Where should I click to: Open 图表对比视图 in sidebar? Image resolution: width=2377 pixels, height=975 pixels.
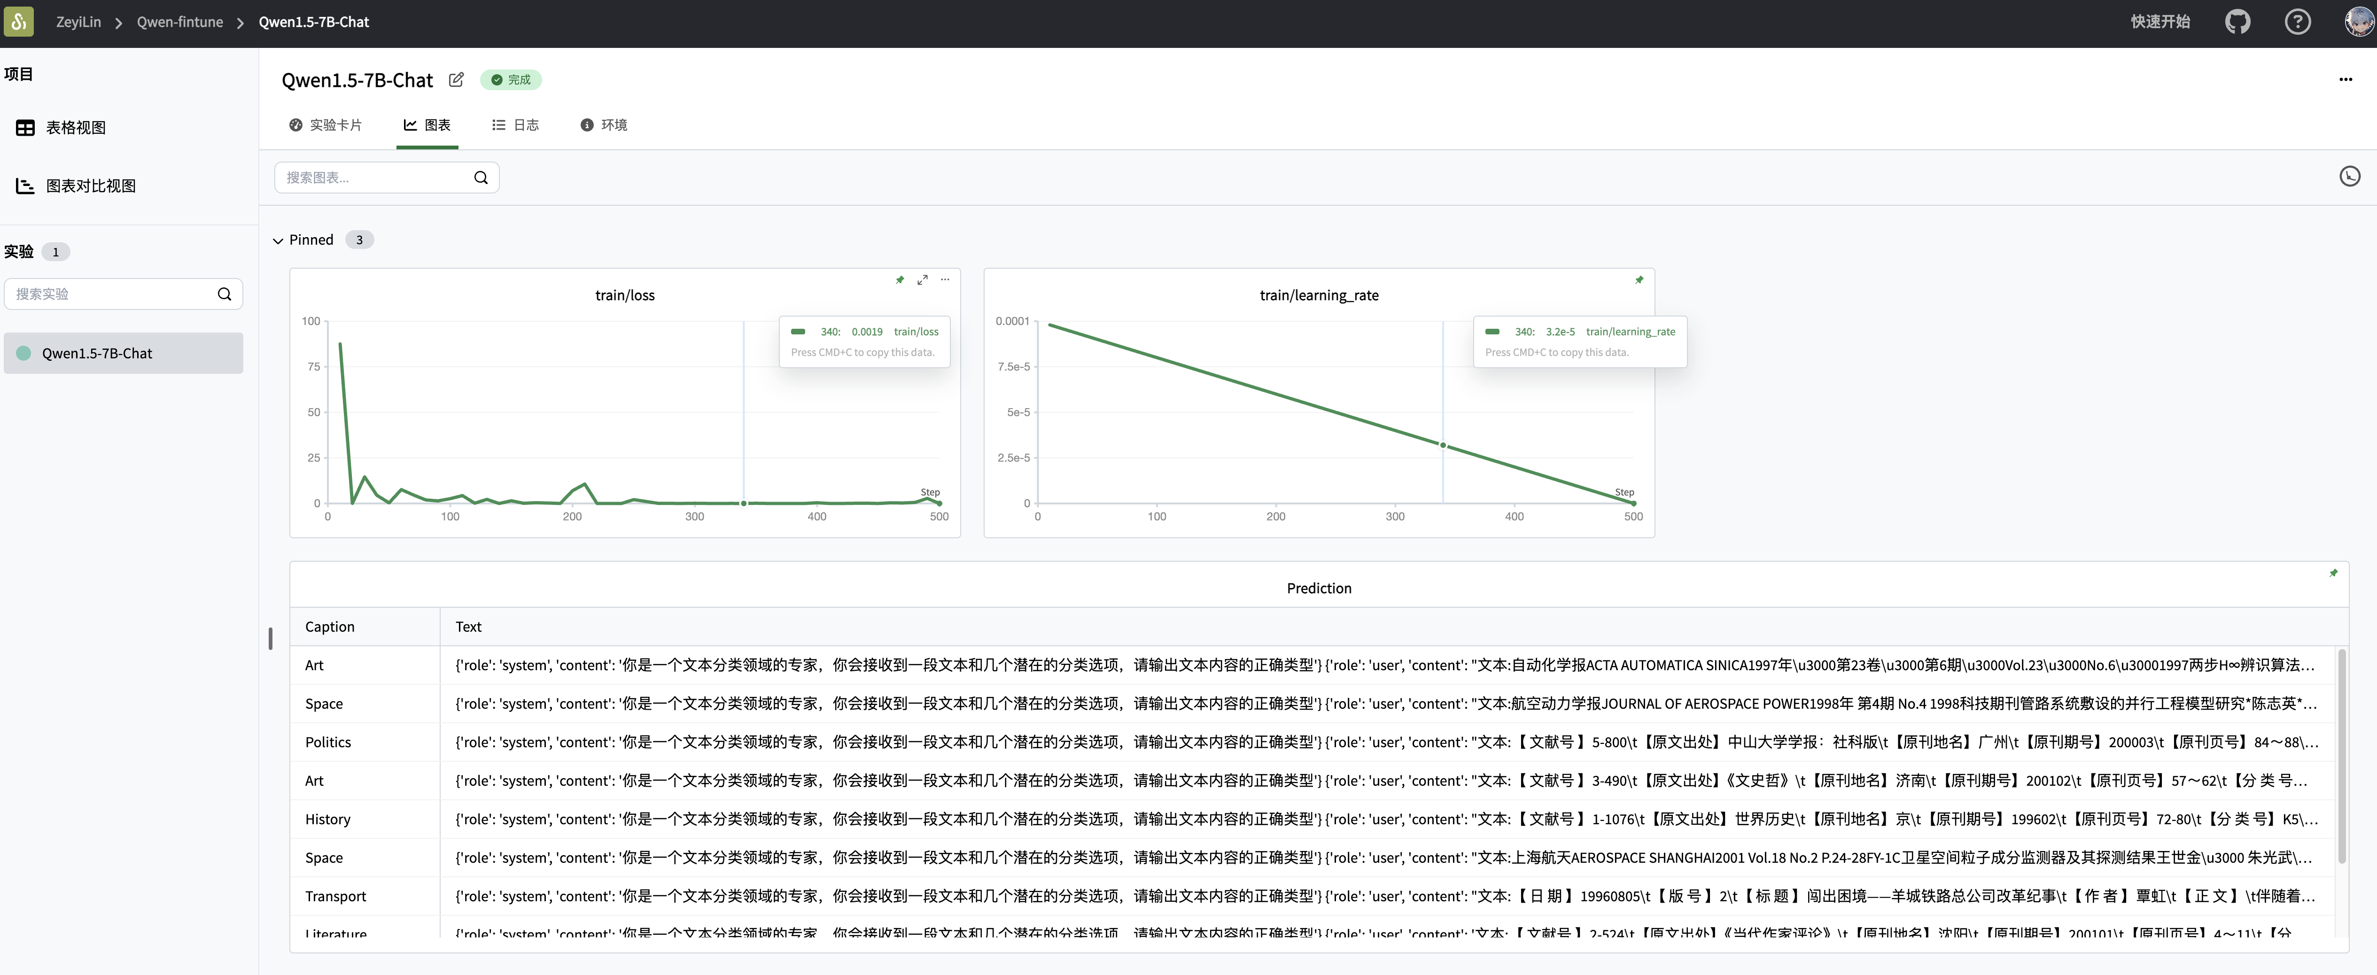tap(90, 186)
